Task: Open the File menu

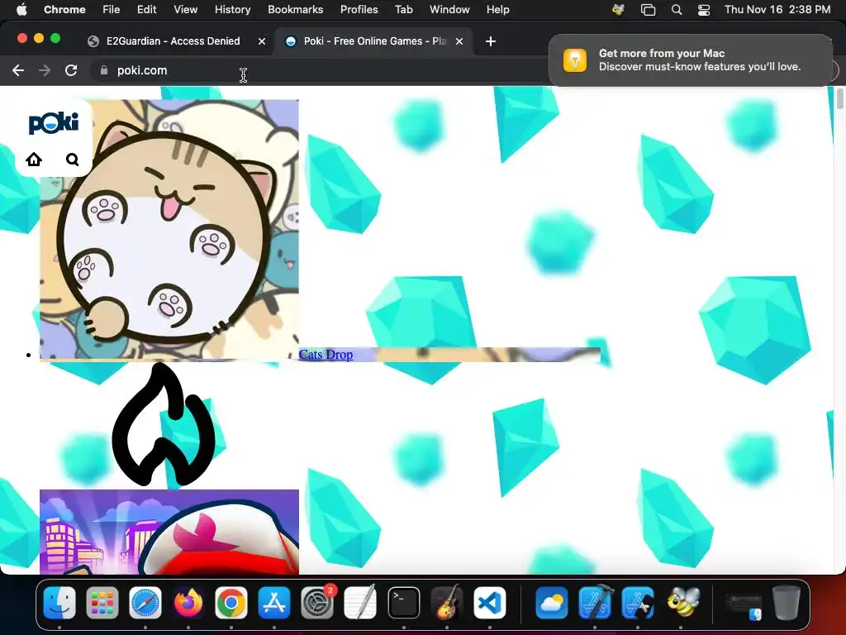Action: 112,10
